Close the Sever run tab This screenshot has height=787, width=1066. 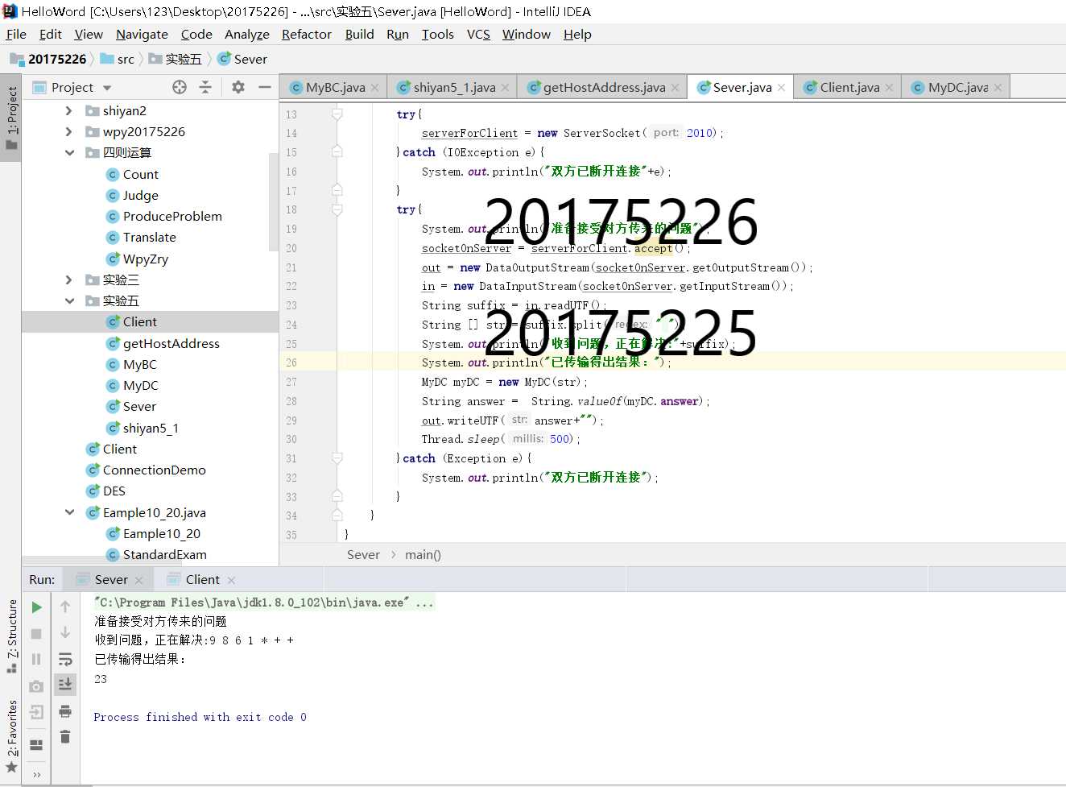pyautogui.click(x=138, y=580)
